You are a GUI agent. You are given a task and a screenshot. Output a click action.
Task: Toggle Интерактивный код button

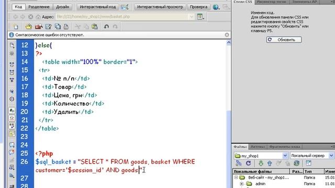[x=98, y=7]
